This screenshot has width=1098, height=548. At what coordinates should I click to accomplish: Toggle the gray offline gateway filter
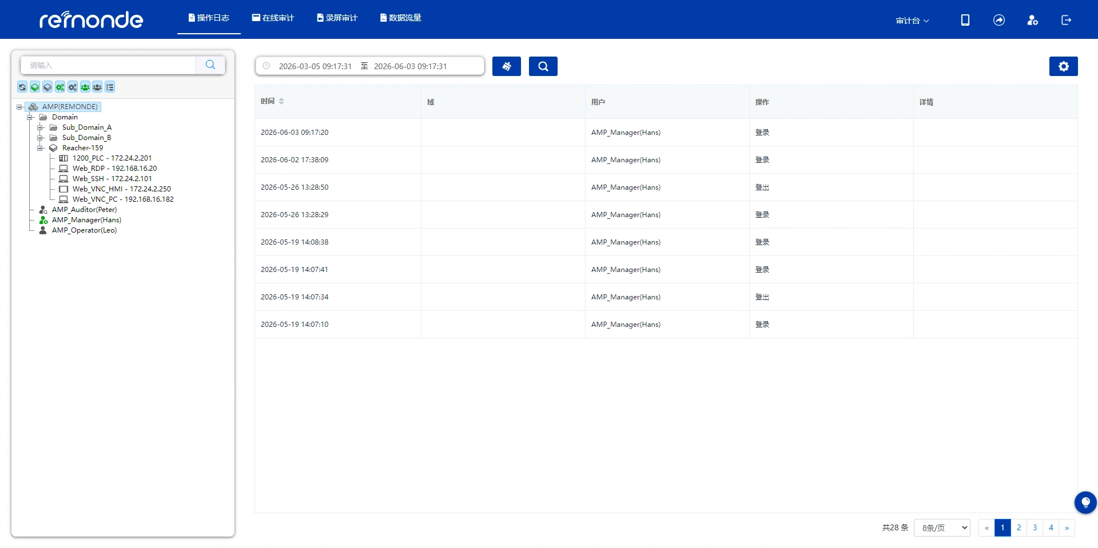coord(47,87)
